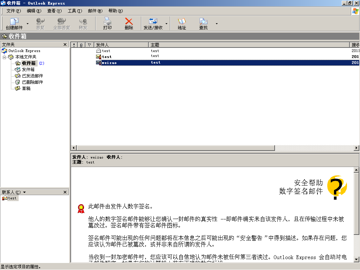The width and height of the screenshot is (360, 270).
Task: Open the first read message from test
Action: pyautogui.click(x=215, y=51)
